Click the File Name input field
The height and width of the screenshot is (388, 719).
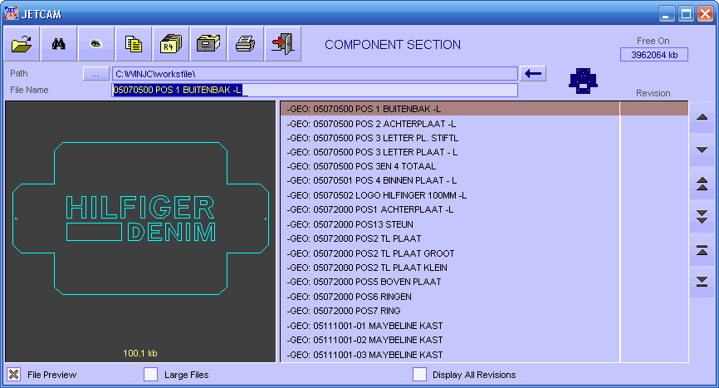[315, 90]
